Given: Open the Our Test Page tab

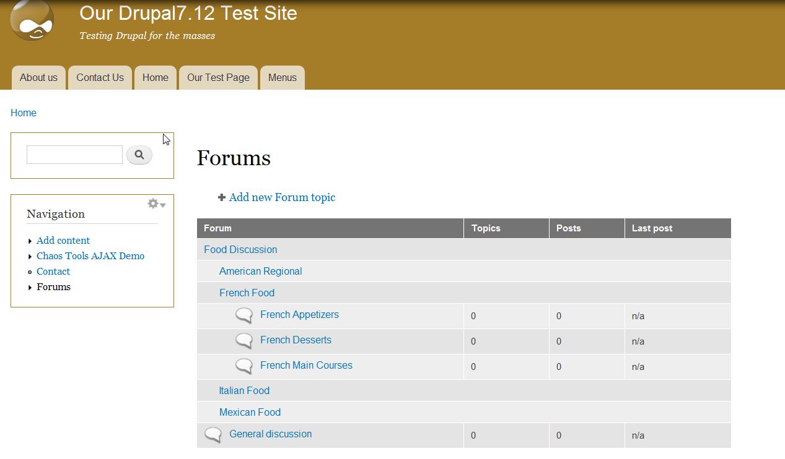Looking at the screenshot, I should tap(218, 77).
